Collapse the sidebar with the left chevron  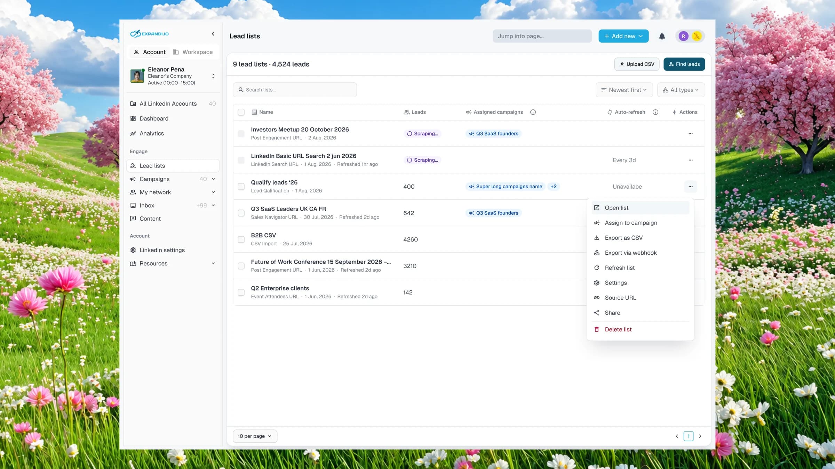tap(213, 34)
